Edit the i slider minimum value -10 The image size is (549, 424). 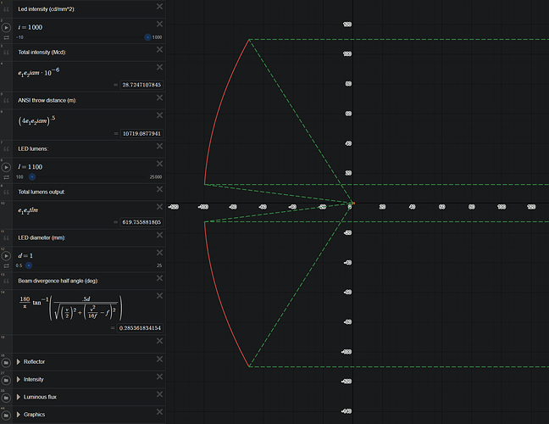pos(19,37)
